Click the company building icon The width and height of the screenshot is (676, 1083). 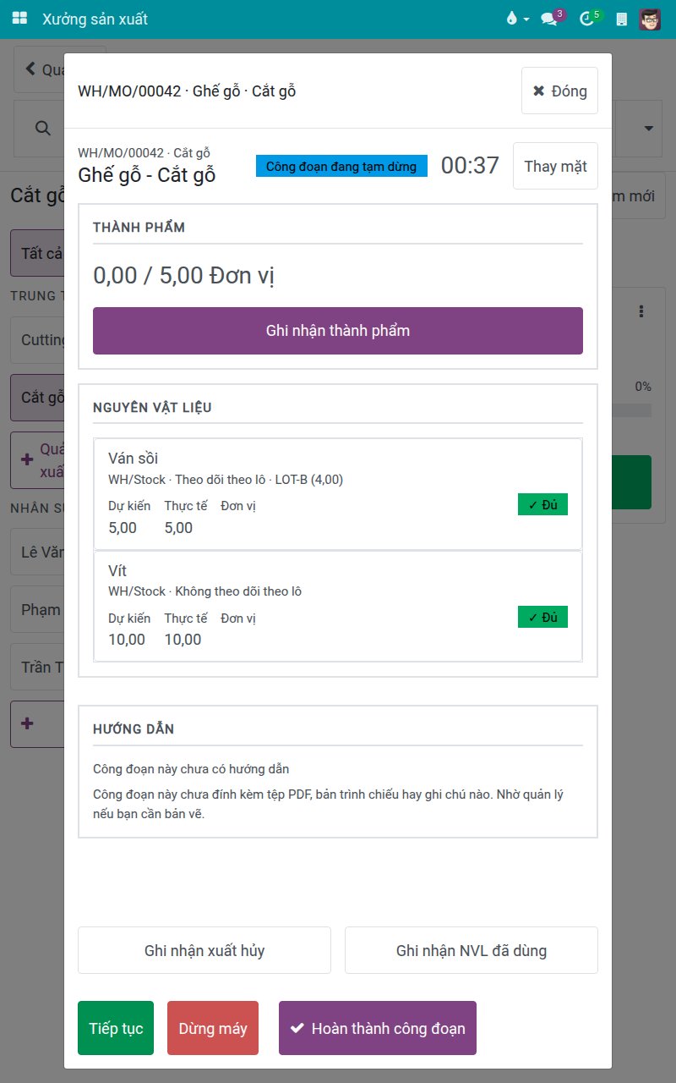pyautogui.click(x=622, y=19)
